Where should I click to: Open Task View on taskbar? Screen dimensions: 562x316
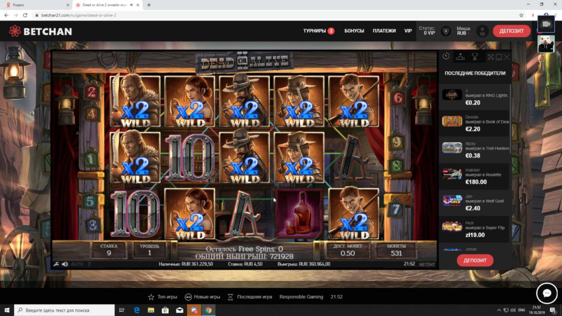122,310
